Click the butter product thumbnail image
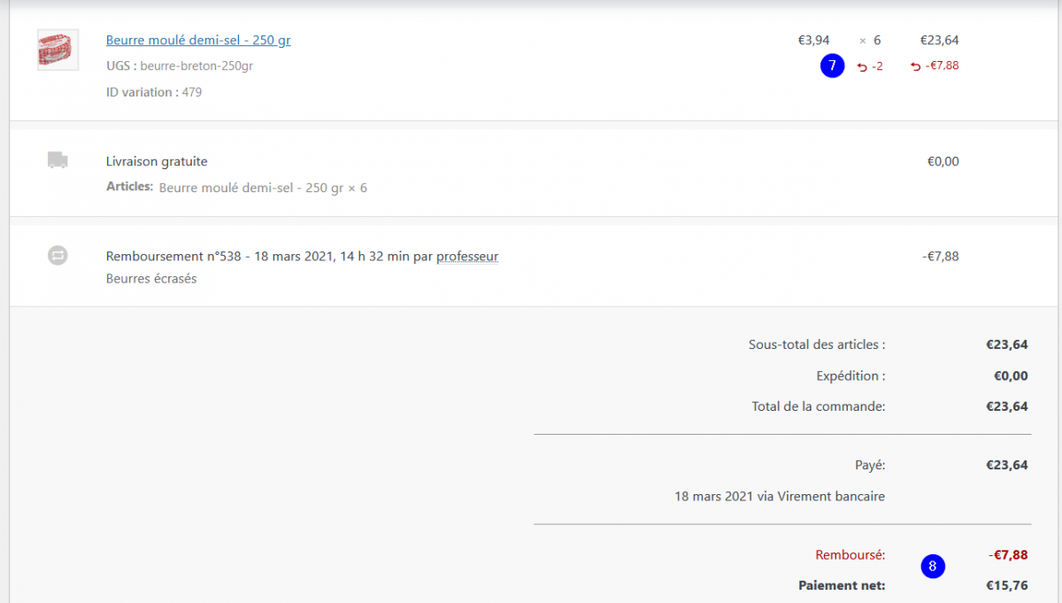1062x603 pixels. pos(58,50)
